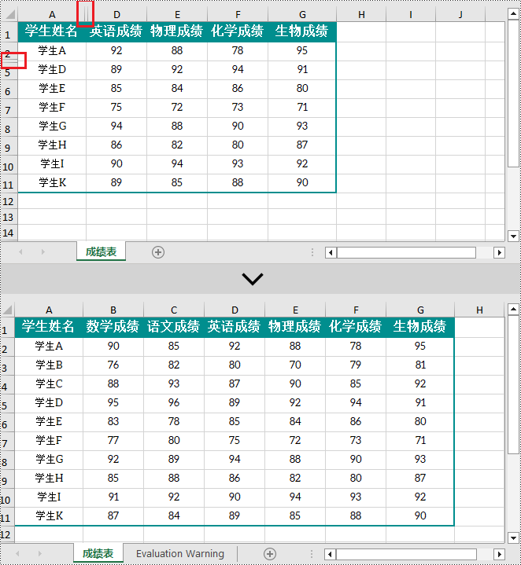This screenshot has height=565, width=521.
Task: Select 学生C name cell in bottom table
Action: tap(49, 383)
